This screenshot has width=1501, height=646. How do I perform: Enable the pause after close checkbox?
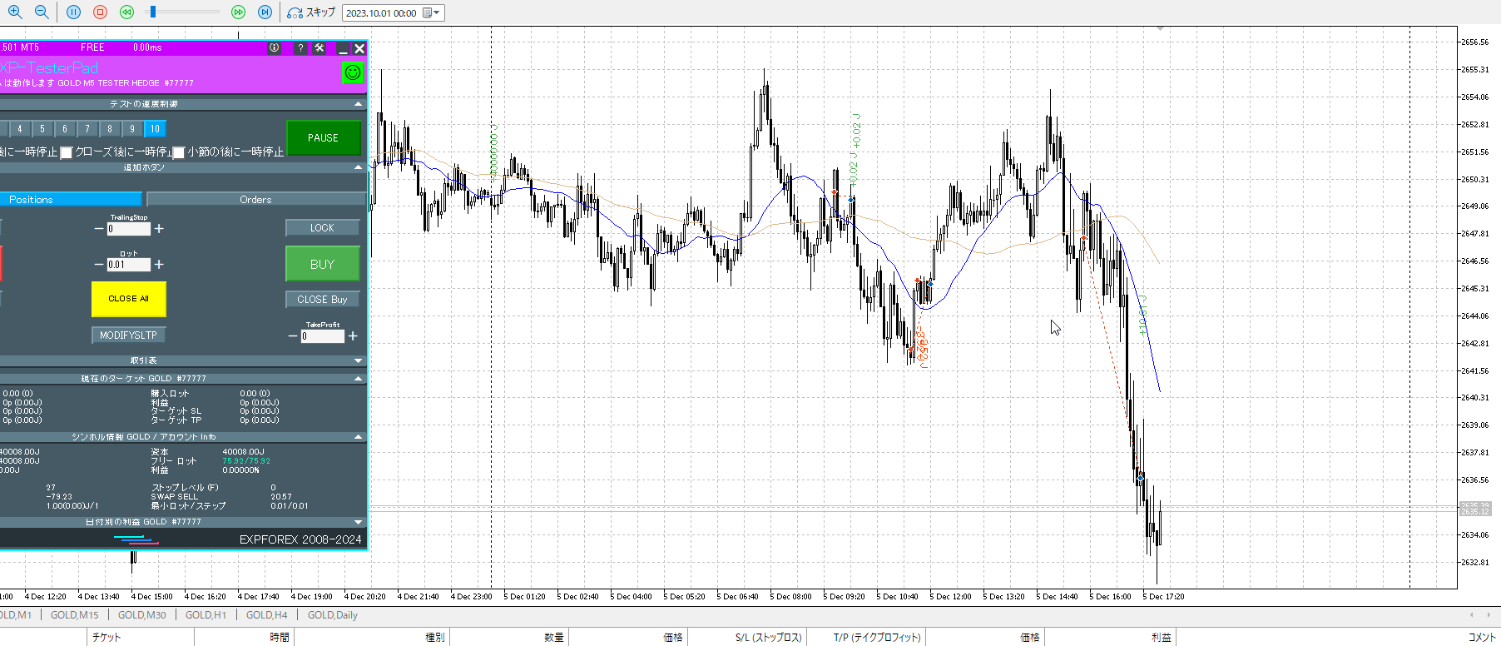(67, 152)
